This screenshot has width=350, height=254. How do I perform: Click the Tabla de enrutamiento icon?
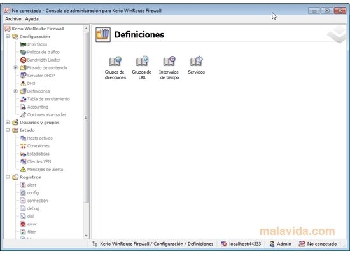point(23,99)
